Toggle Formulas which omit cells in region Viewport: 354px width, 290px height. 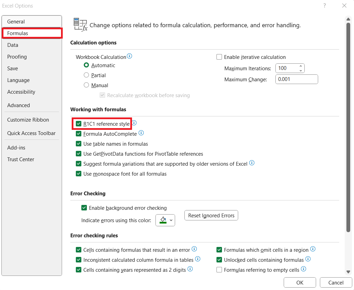219,250
